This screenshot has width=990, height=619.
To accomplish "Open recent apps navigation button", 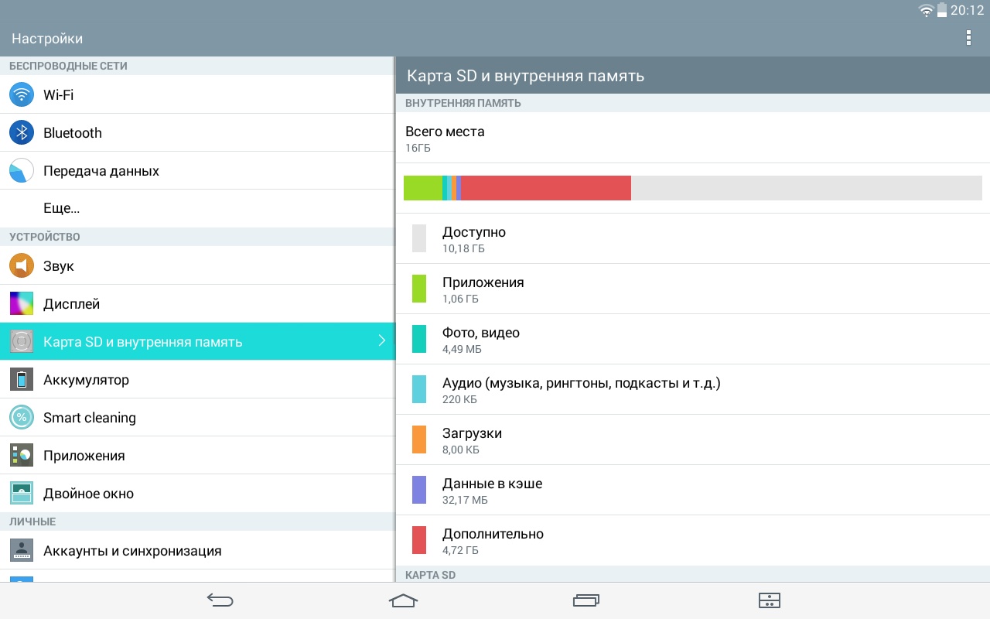I will point(586,600).
